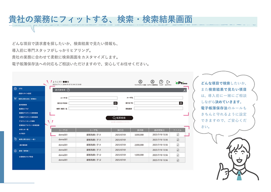Screen dimensions: 271x192
Task: Click the ePromo logo
Action: (x=181, y=82)
